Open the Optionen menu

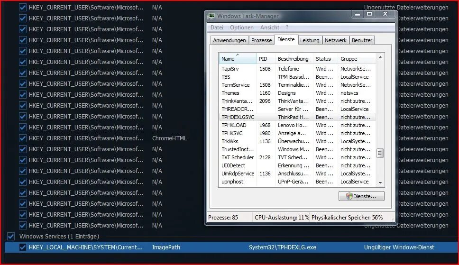click(x=242, y=27)
